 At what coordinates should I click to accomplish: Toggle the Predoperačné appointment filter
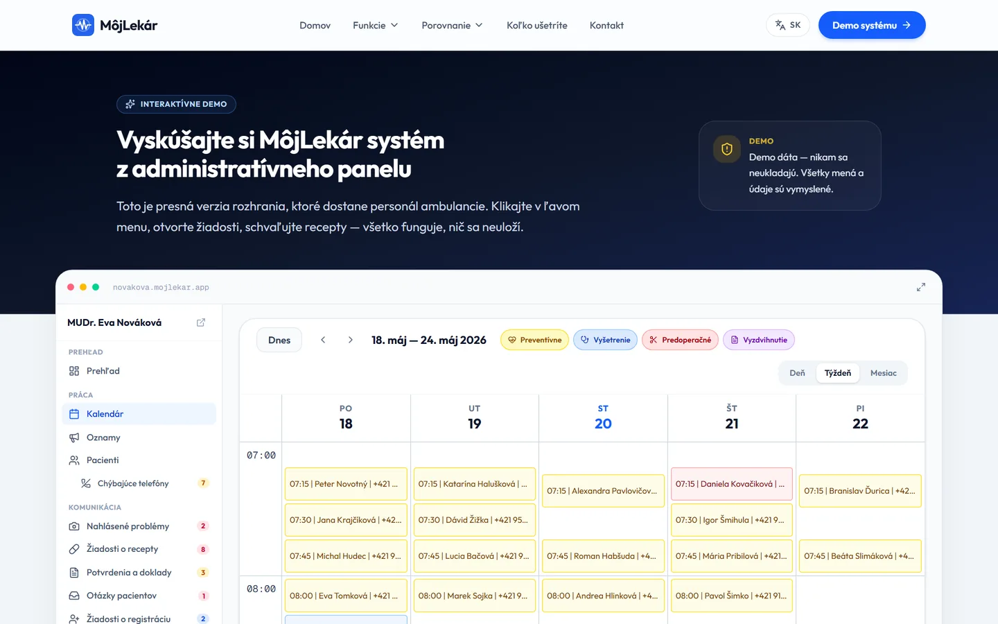(x=681, y=340)
